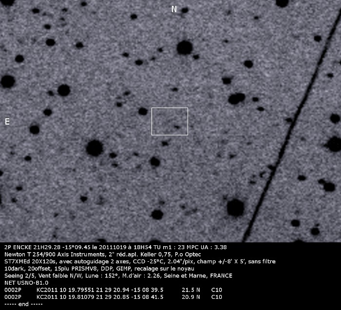Select the "Lune : 152°" text
This screenshot has height=310, width=341.
pos(102,275)
